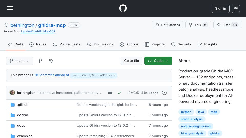The height and width of the screenshot is (138, 246).
Task: Open the appearance settings sliders icon
Action: click(x=236, y=9)
